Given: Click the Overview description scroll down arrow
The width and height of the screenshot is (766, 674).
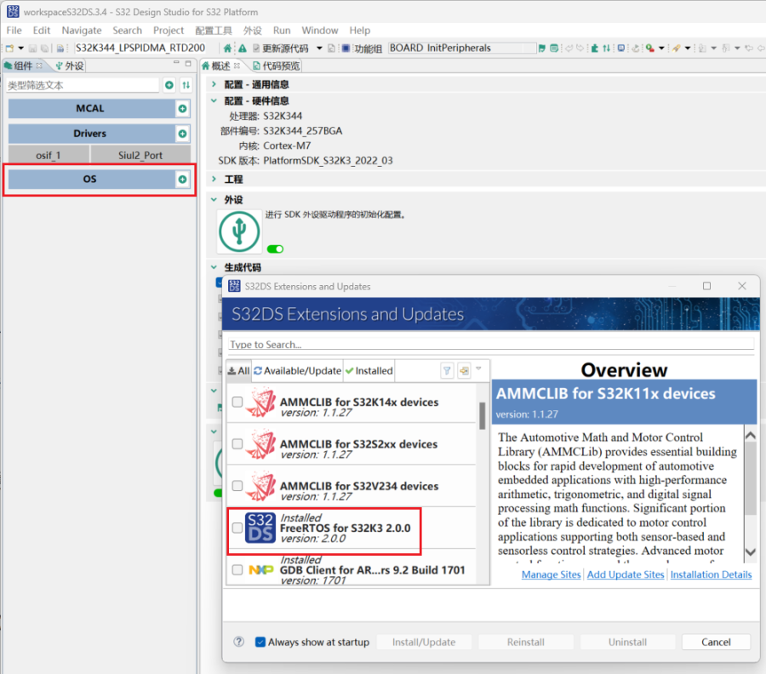Looking at the screenshot, I should (751, 552).
